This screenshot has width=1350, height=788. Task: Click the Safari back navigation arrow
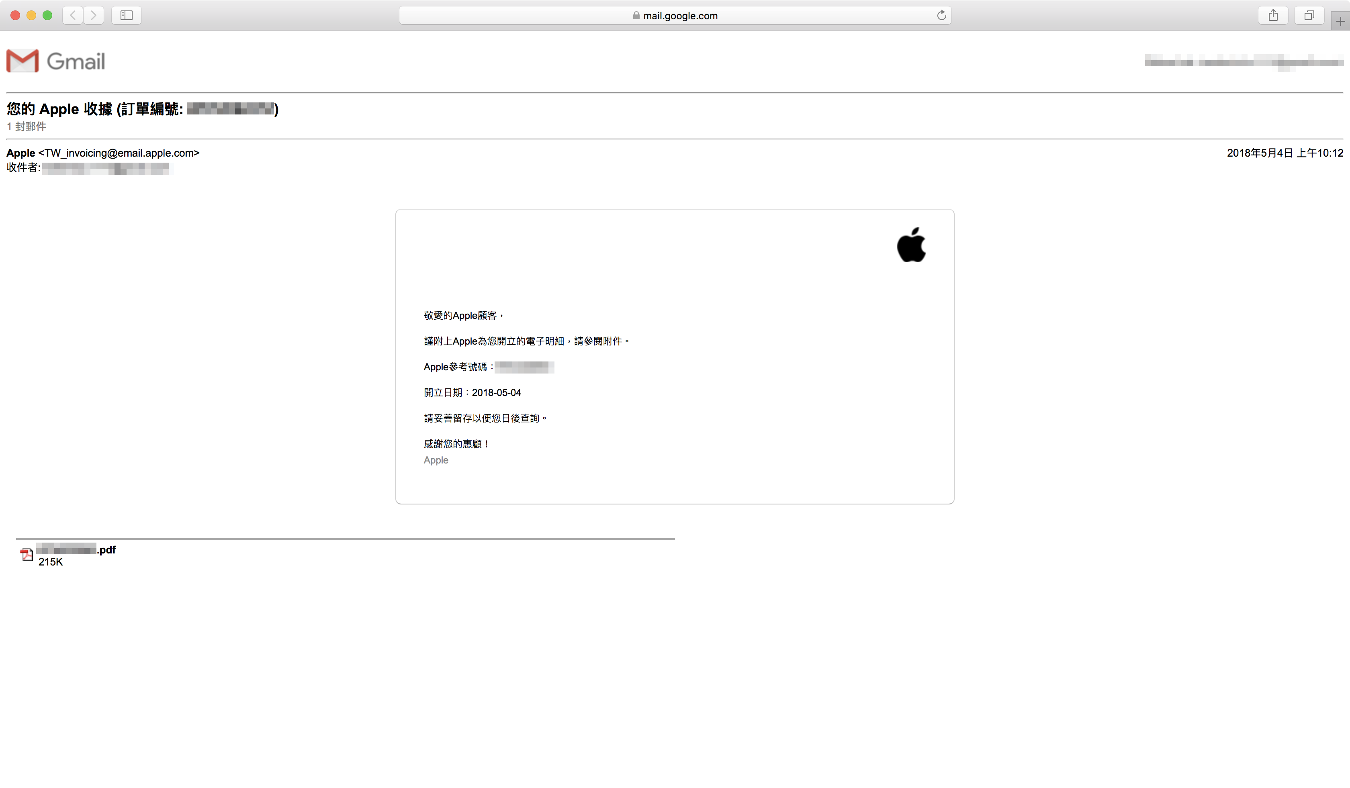[x=73, y=15]
